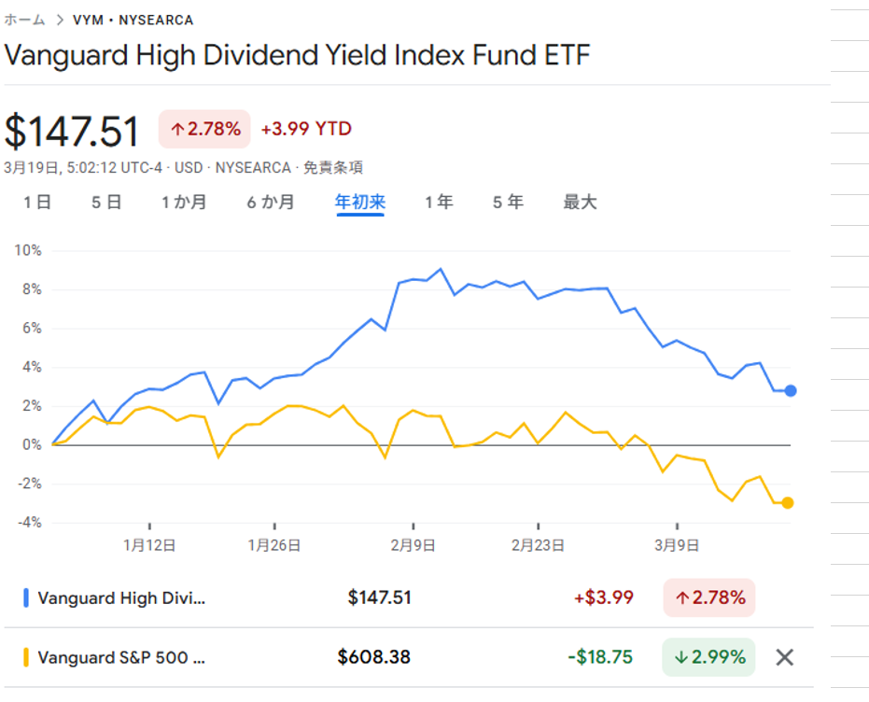Click the VYM • NYSEARCA breadcrumb
The height and width of the screenshot is (702, 869).
(x=133, y=20)
